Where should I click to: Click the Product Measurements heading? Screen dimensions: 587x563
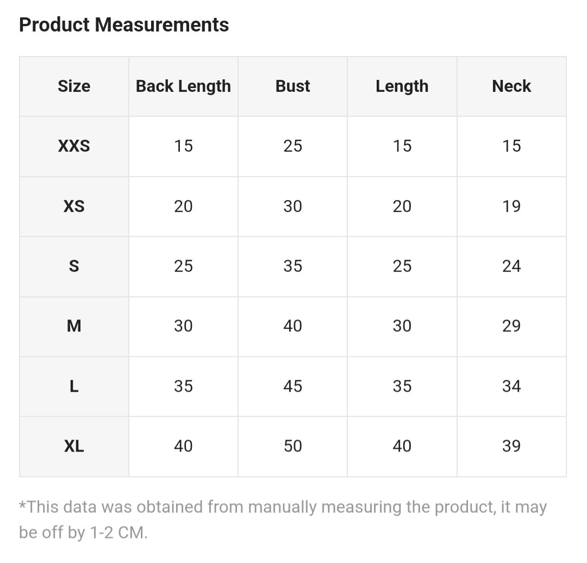click(124, 25)
